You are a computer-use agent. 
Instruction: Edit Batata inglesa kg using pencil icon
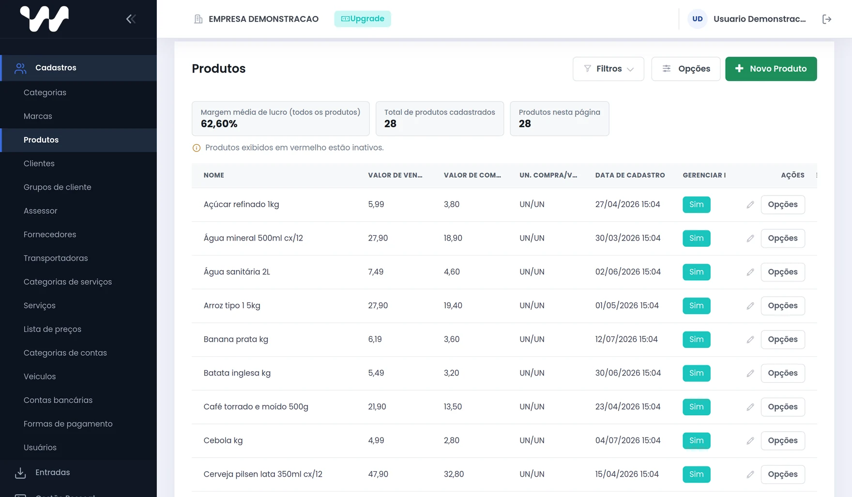pyautogui.click(x=750, y=373)
